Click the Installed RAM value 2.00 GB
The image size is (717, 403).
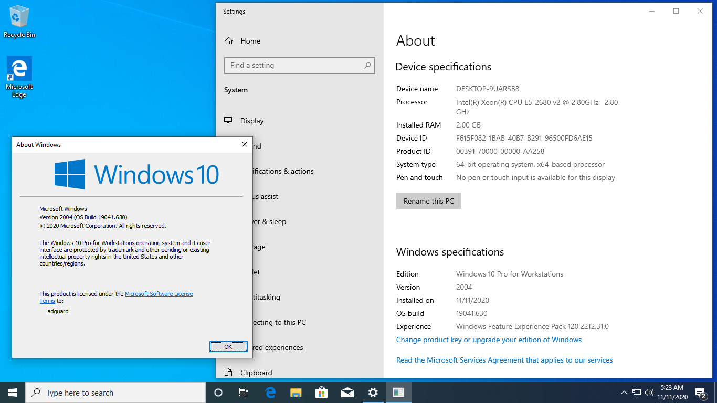pyautogui.click(x=468, y=125)
